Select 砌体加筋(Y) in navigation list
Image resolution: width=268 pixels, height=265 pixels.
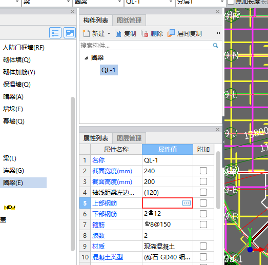[19, 72]
